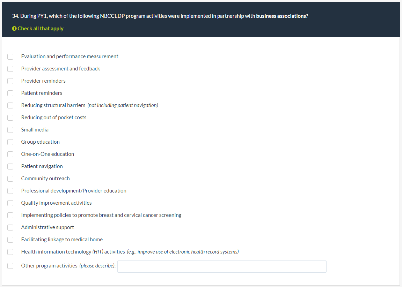Enable the Patient reminders option
Viewport: 402px width, 287px height.
[10, 93]
